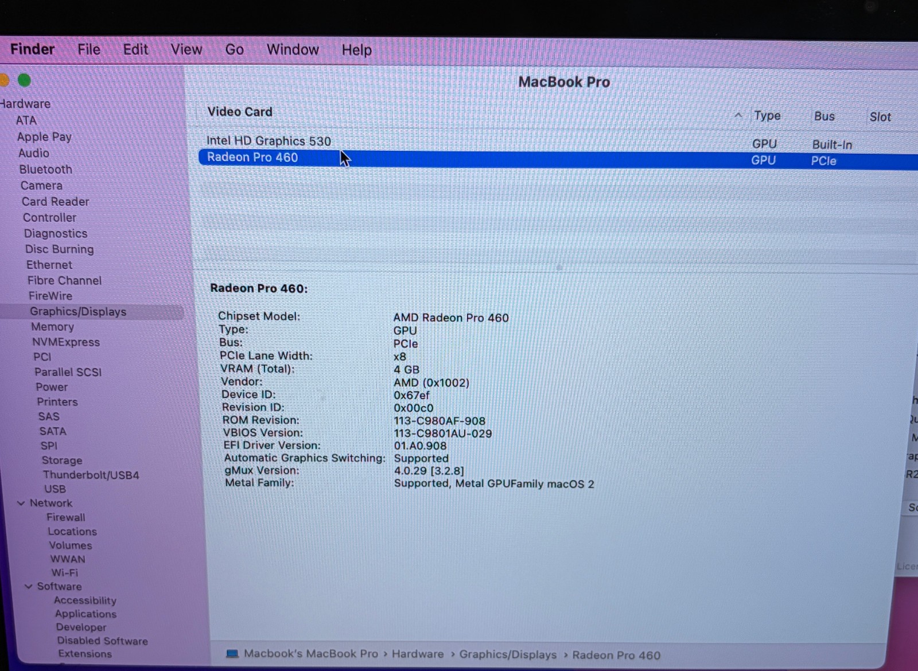
Task: Select Disabled Software under Software
Action: (x=102, y=641)
